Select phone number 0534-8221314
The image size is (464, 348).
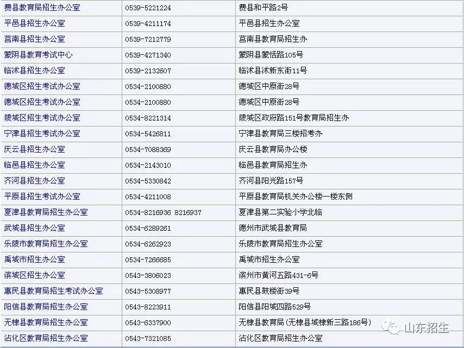[x=148, y=118]
